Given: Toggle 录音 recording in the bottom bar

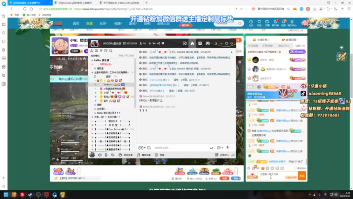Looking at the screenshot, I should click(x=160, y=155).
